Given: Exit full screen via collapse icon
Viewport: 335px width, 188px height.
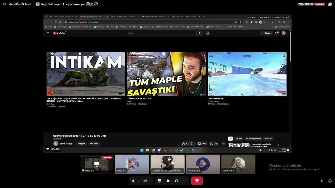Looking at the screenshot, I should (x=330, y=181).
